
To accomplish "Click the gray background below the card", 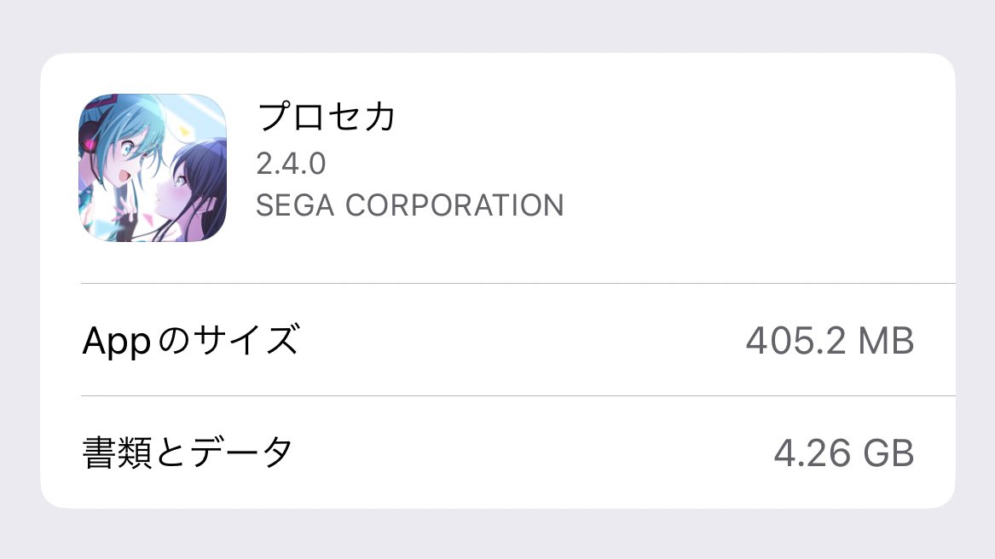I will [x=498, y=534].
